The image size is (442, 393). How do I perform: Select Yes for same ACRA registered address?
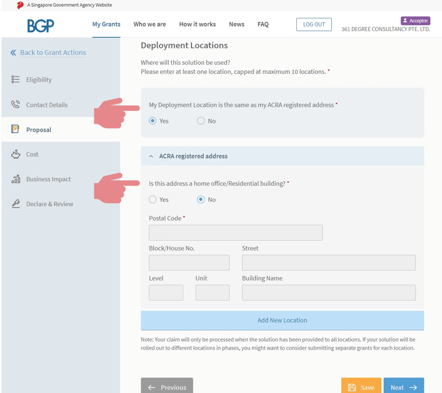pyautogui.click(x=153, y=121)
